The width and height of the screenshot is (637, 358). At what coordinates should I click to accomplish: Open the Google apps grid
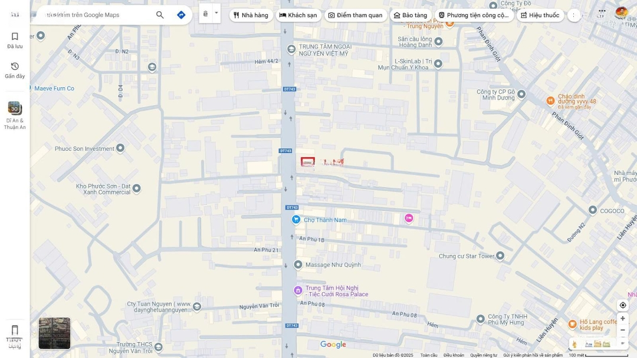tap(602, 12)
